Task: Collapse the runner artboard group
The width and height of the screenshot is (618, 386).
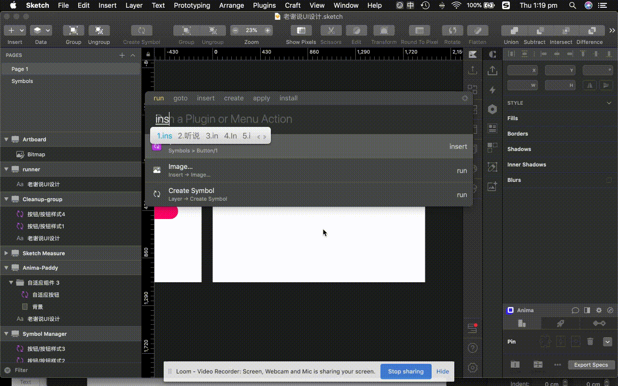Action: [x=6, y=169]
